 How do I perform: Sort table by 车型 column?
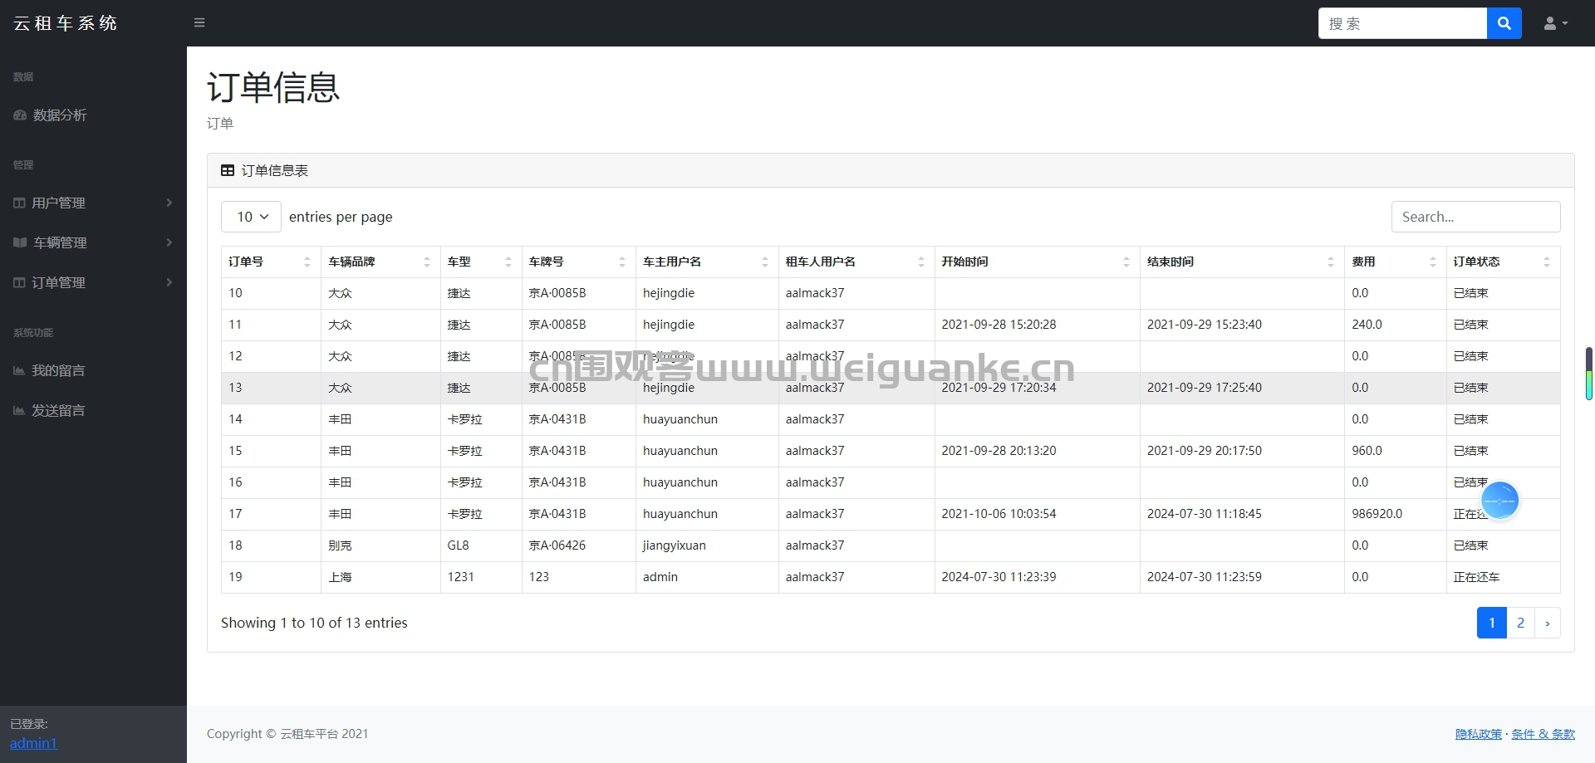(481, 262)
